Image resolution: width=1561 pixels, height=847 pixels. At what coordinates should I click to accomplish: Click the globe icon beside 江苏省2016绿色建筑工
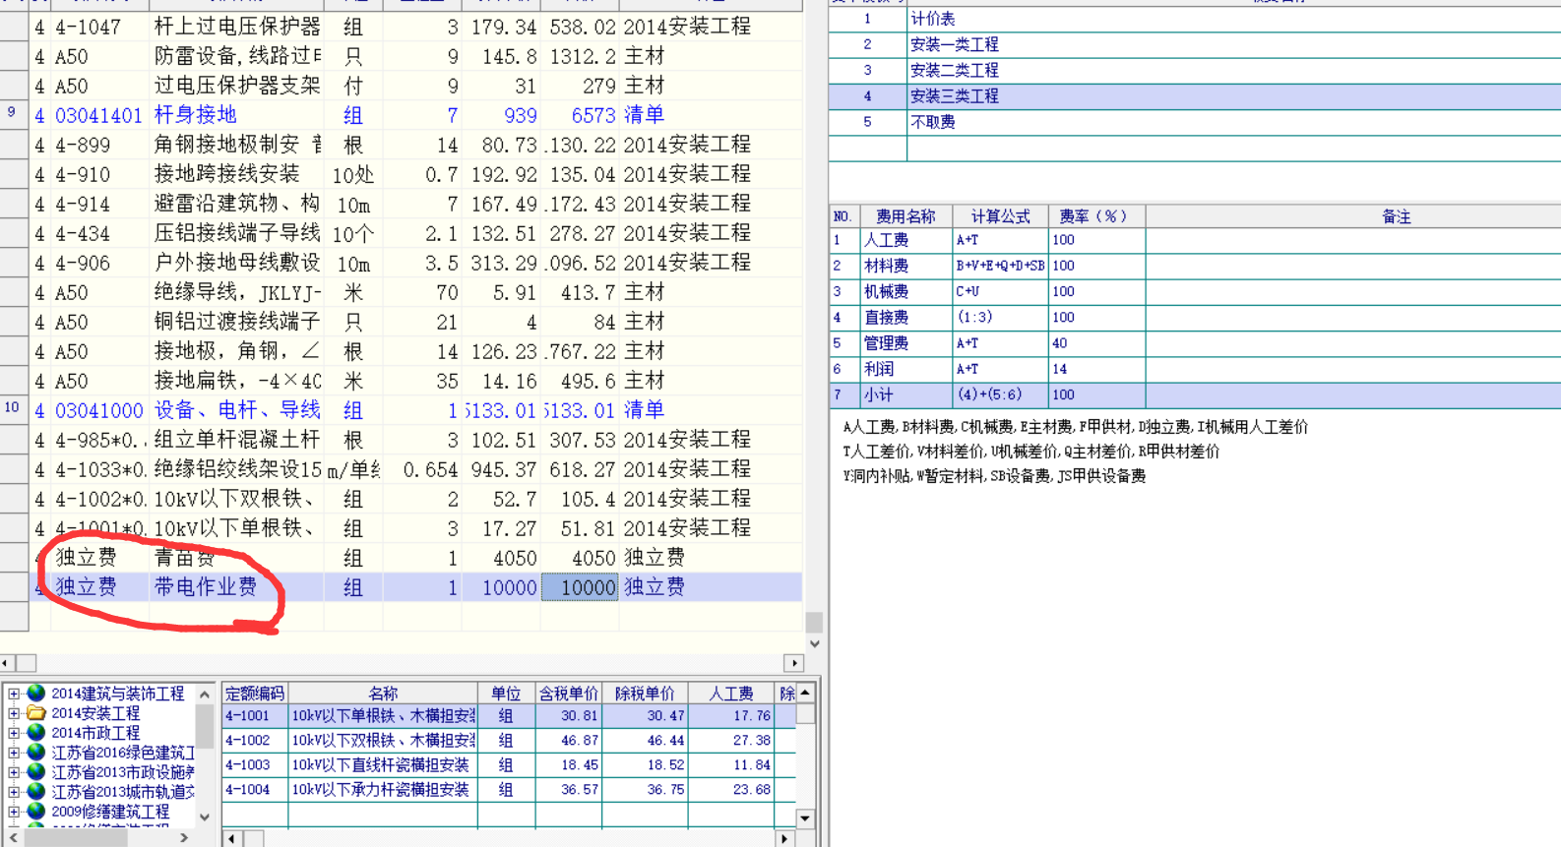coord(36,753)
